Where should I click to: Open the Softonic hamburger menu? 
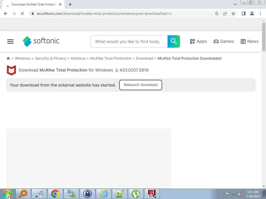pyautogui.click(x=10, y=41)
